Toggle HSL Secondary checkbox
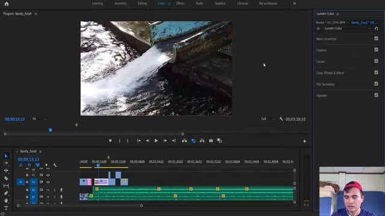The width and height of the screenshot is (385, 216). point(376,84)
